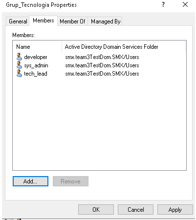196x220 pixels.
Task: Click the Add... button
Action: [x=30, y=181]
